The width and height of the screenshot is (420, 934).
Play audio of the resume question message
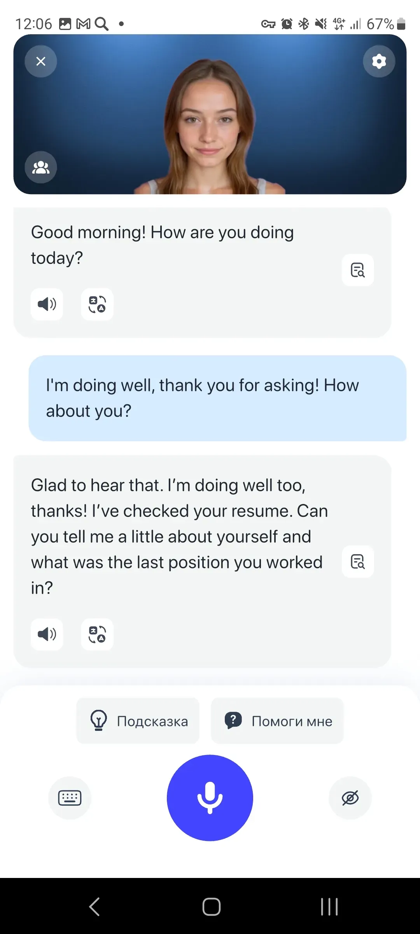click(x=47, y=634)
